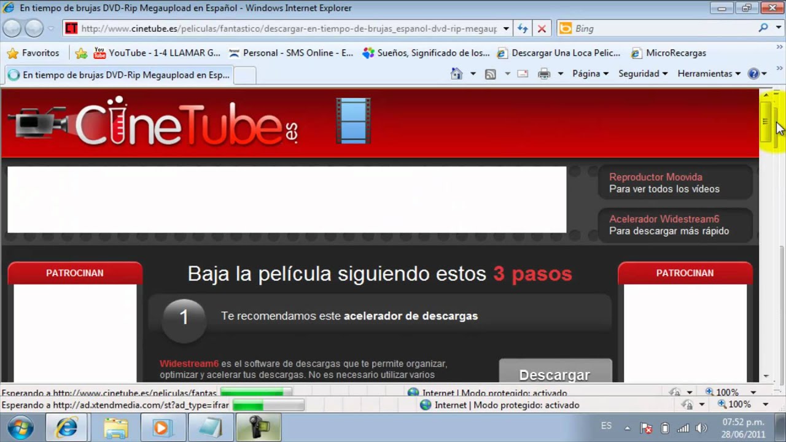The height and width of the screenshot is (442, 786).
Task: Open Personal - SMS Online favorite
Action: coord(290,53)
